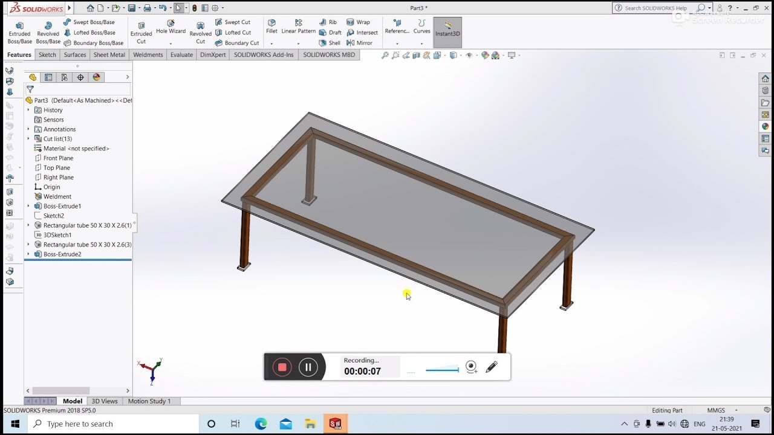This screenshot has height=435, width=774.
Task: Open Microsoft Edge from taskbar
Action: tap(261, 424)
